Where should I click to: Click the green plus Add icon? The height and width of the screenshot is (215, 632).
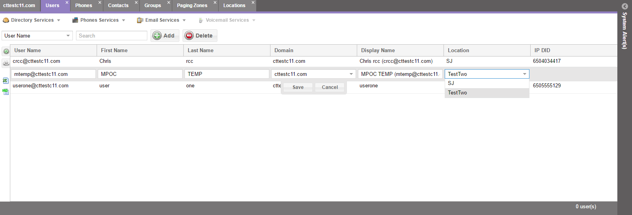(157, 36)
